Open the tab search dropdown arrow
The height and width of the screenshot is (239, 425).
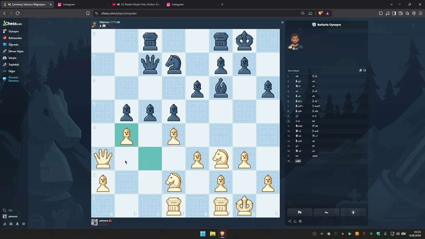click(391, 4)
